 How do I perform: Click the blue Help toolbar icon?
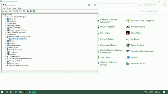pyautogui.click(x=17, y=11)
